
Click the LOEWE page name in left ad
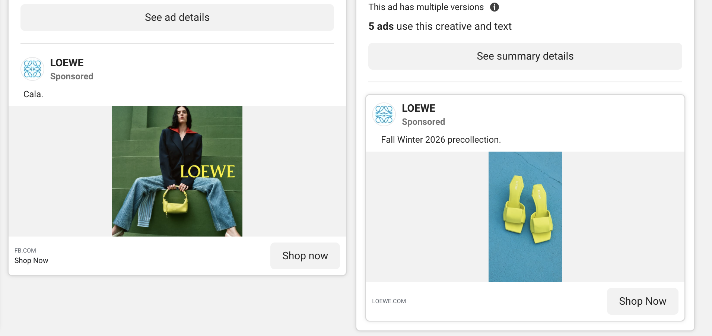pos(67,63)
